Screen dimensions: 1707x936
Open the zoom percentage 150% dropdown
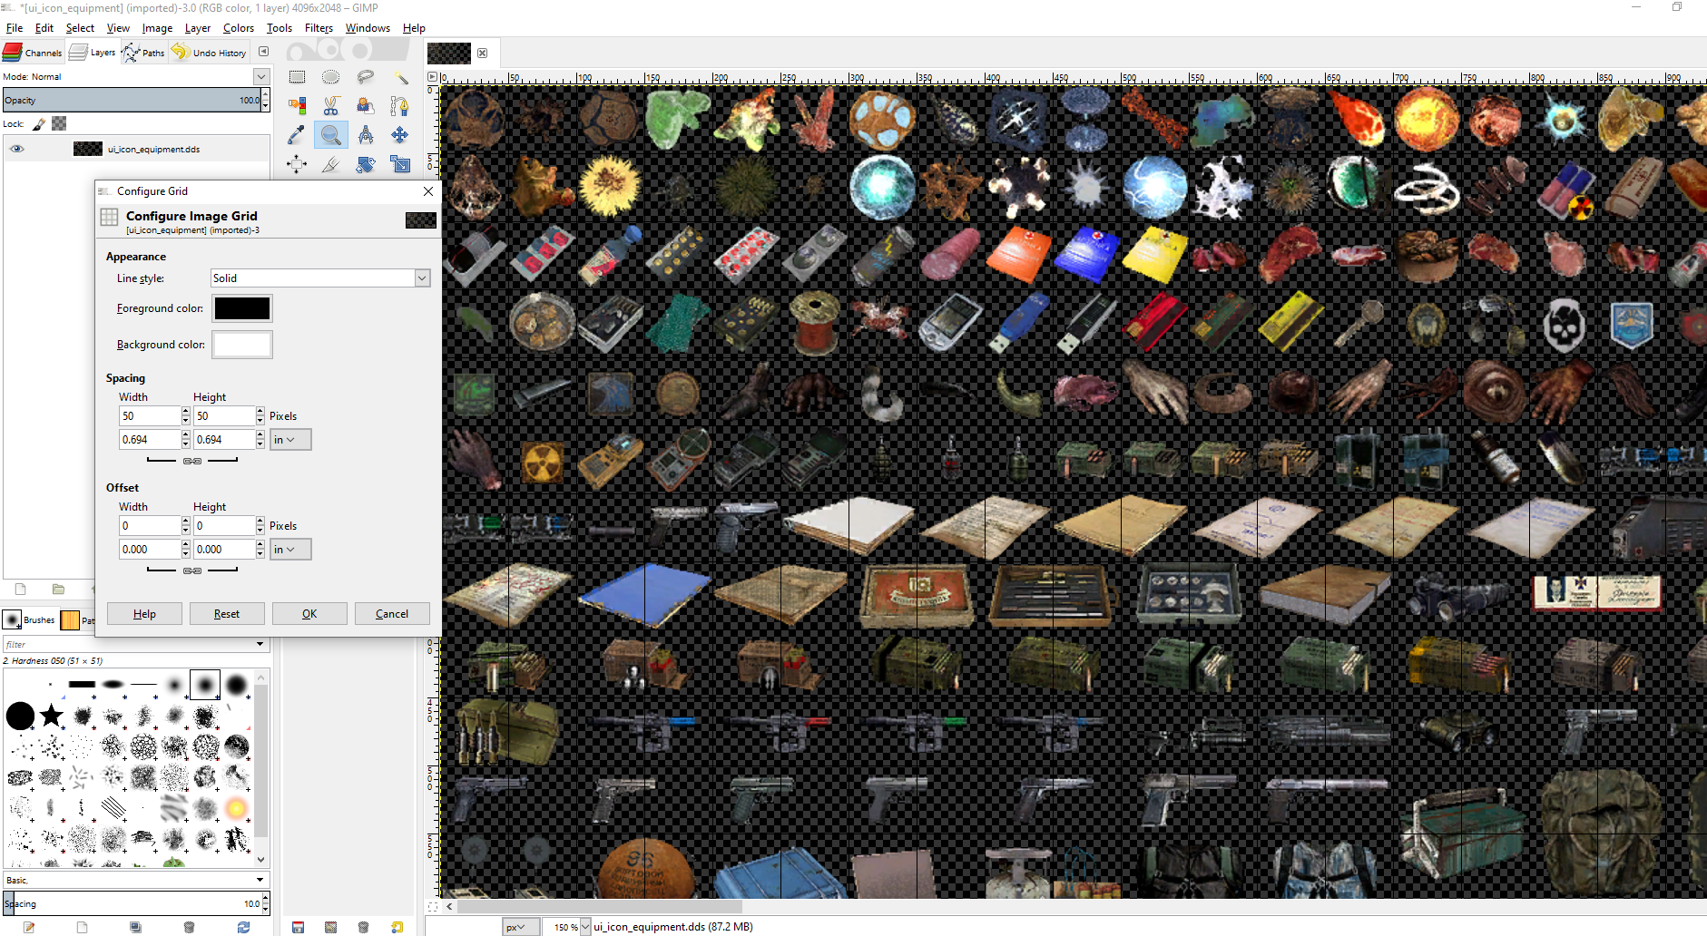click(x=585, y=927)
